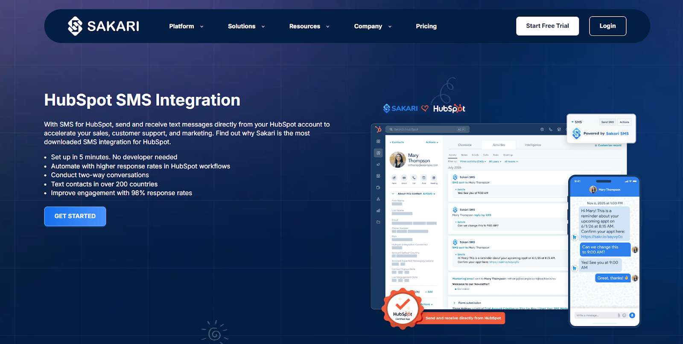The width and height of the screenshot is (683, 344).
Task: Open the Filter activity dropdown
Action: [x=473, y=162]
